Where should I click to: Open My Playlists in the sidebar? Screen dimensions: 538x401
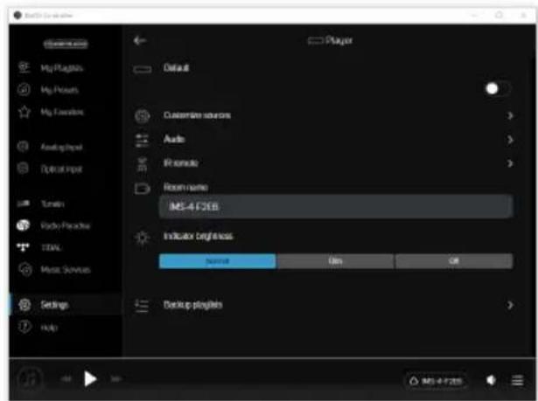pyautogui.click(x=66, y=67)
